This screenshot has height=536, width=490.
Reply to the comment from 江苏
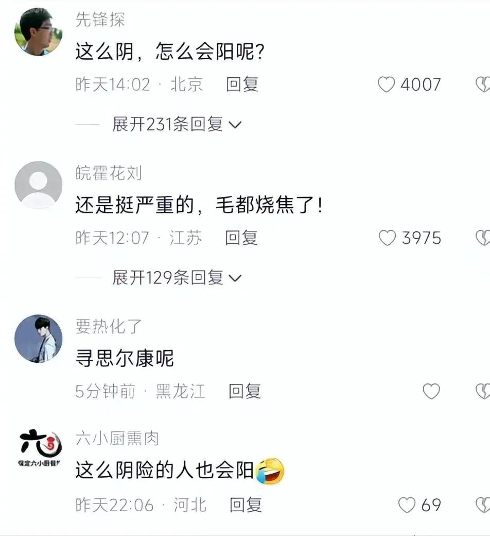click(241, 238)
